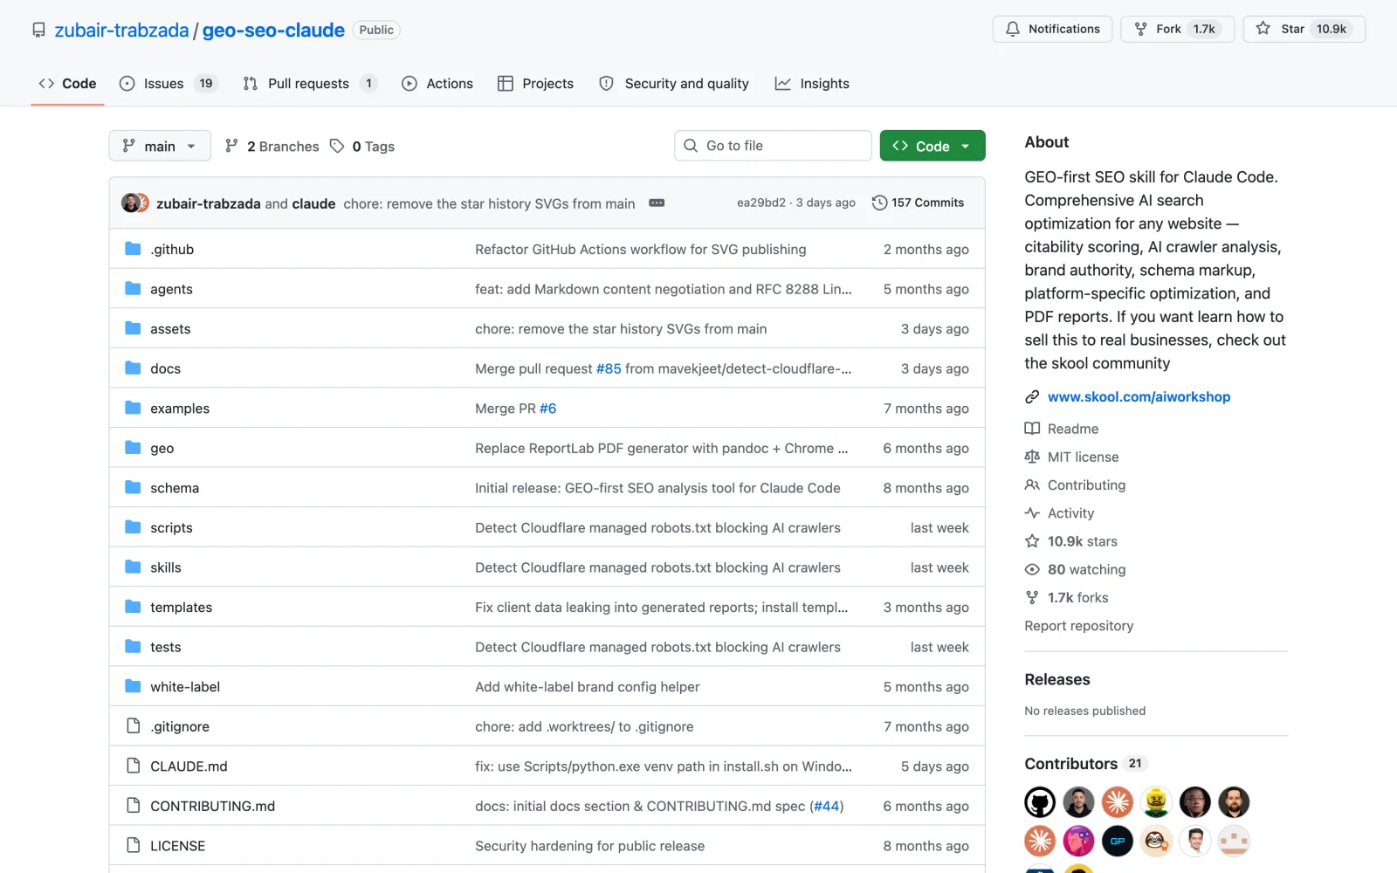This screenshot has width=1397, height=873.
Task: Open the Security and quality tab
Action: (674, 83)
